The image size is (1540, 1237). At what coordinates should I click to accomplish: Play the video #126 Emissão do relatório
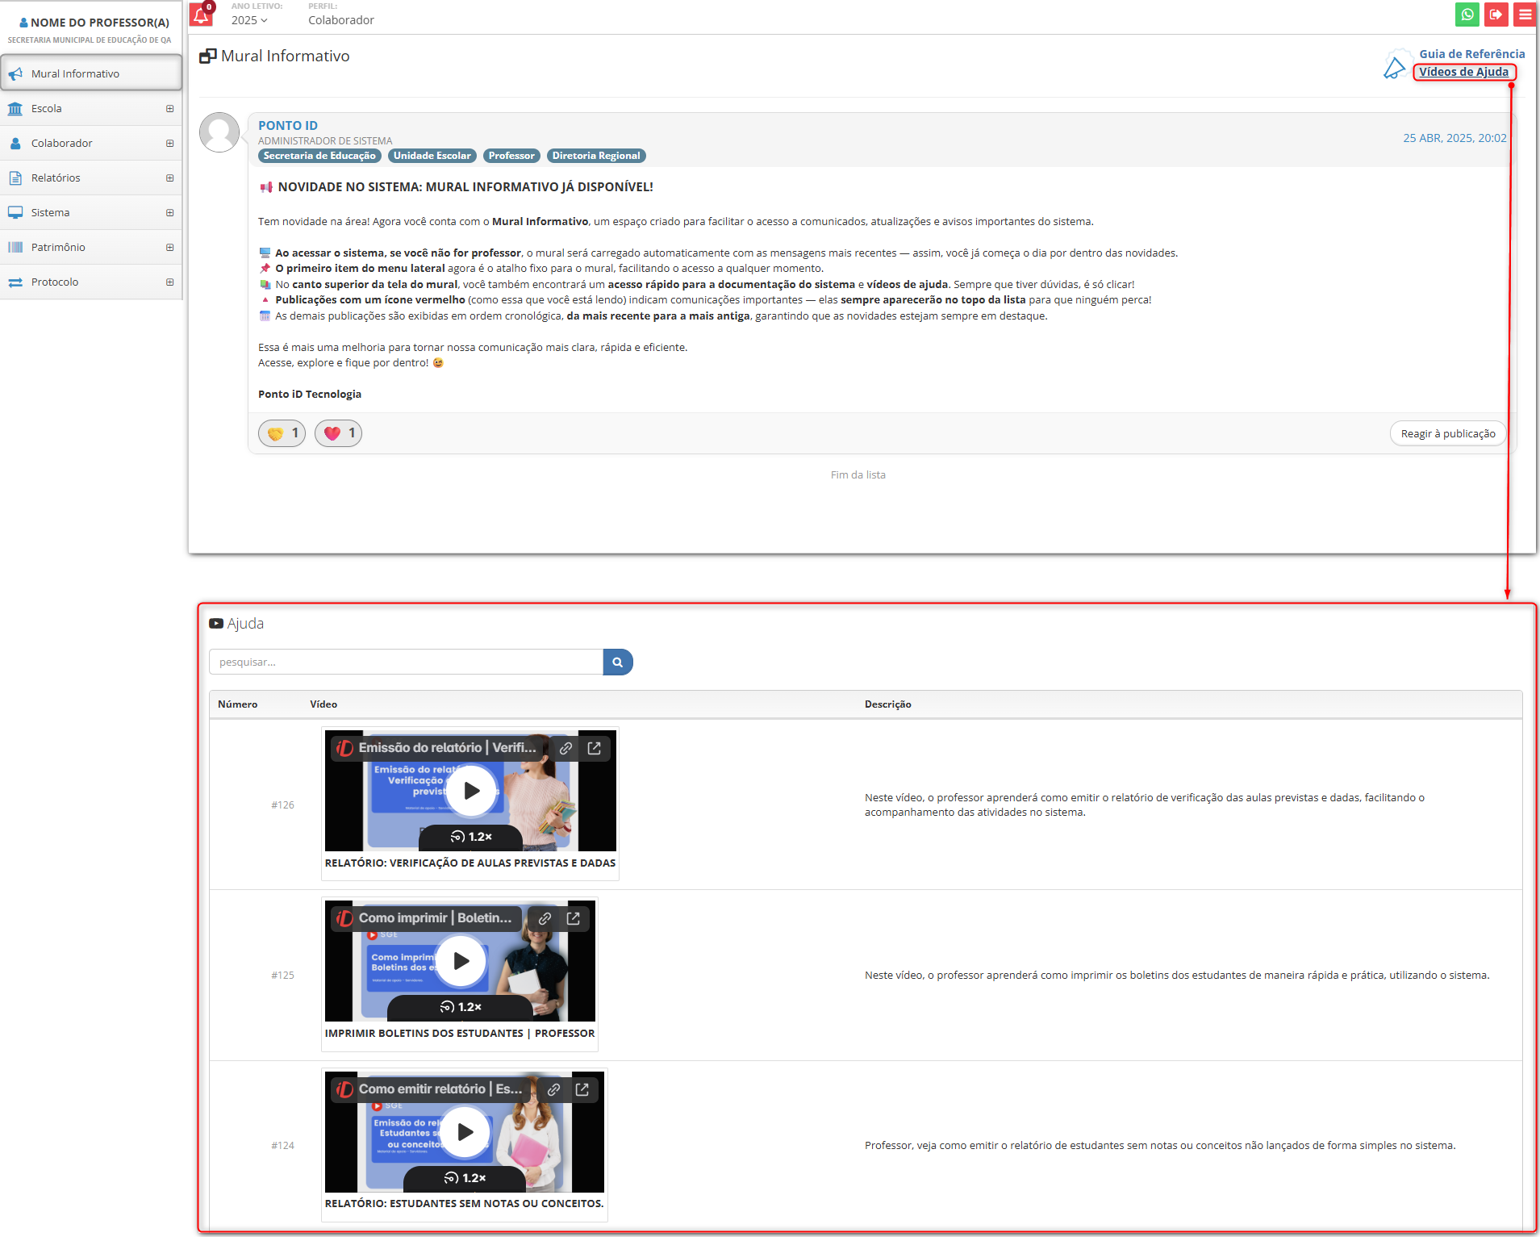[x=471, y=791]
